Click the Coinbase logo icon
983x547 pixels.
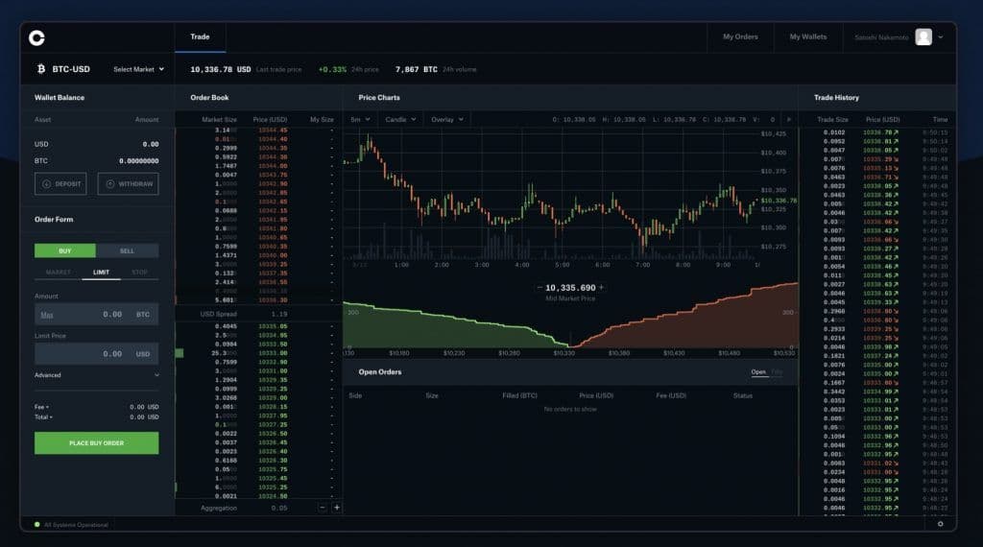click(36, 37)
